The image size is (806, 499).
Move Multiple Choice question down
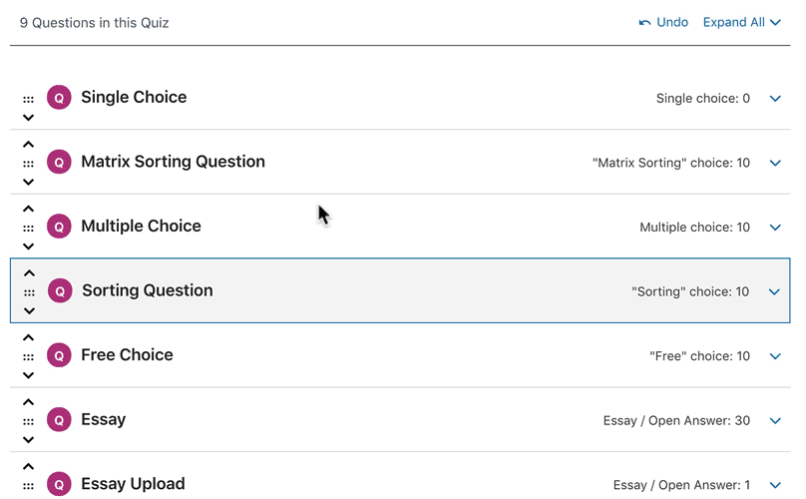(28, 247)
